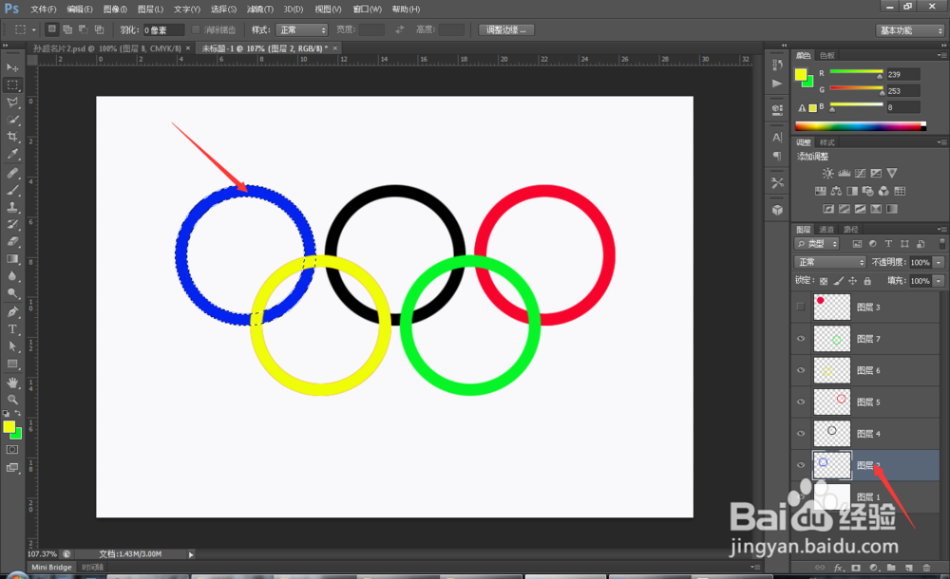The width and height of the screenshot is (950, 579).
Task: Open the 填充 fill dropdown arrow
Action: click(939, 280)
